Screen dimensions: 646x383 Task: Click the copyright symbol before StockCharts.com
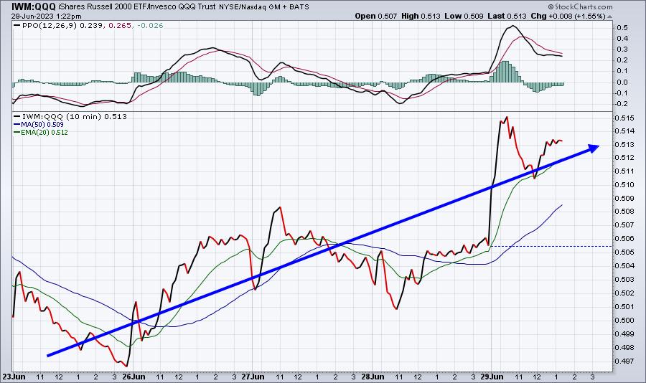pyautogui.click(x=551, y=6)
